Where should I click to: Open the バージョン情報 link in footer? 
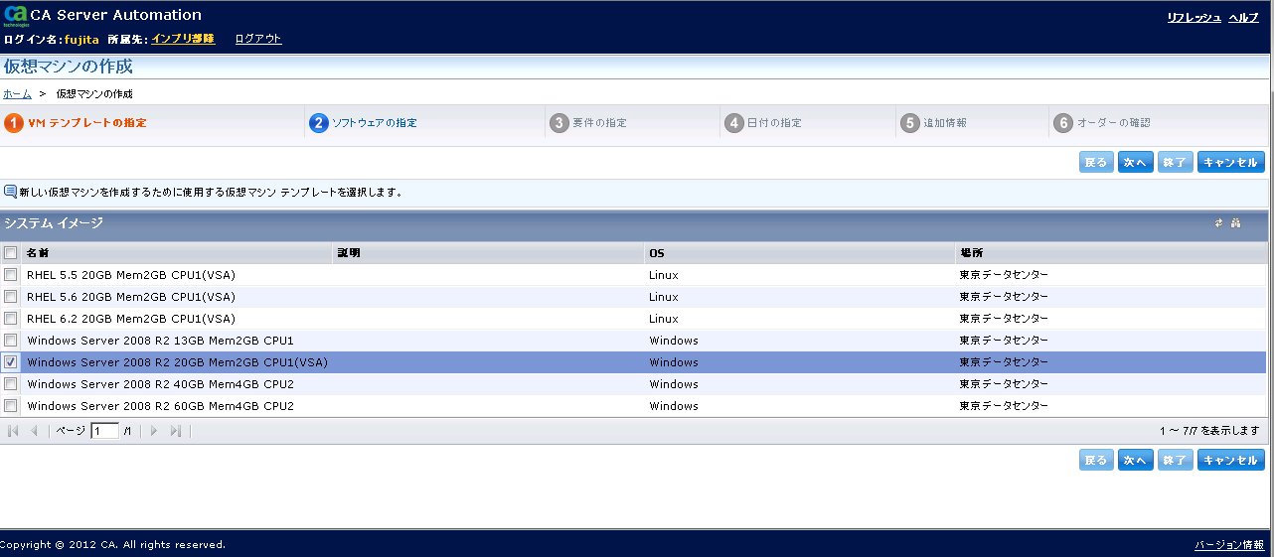tap(1227, 545)
